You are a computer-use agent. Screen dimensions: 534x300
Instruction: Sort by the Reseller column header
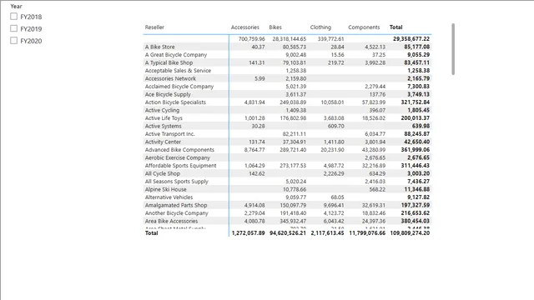click(154, 27)
